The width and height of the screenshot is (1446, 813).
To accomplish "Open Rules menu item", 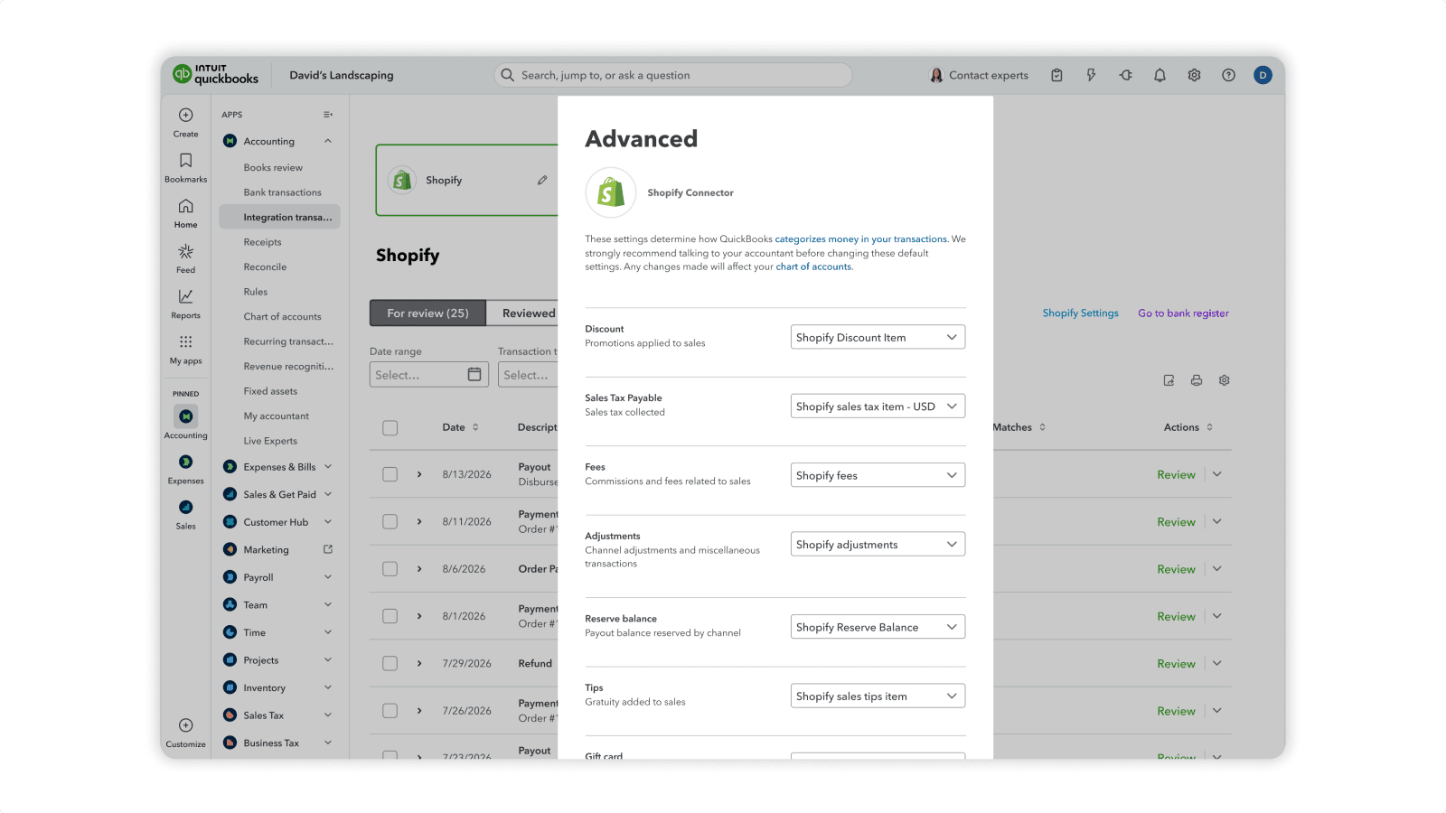I will pos(256,292).
